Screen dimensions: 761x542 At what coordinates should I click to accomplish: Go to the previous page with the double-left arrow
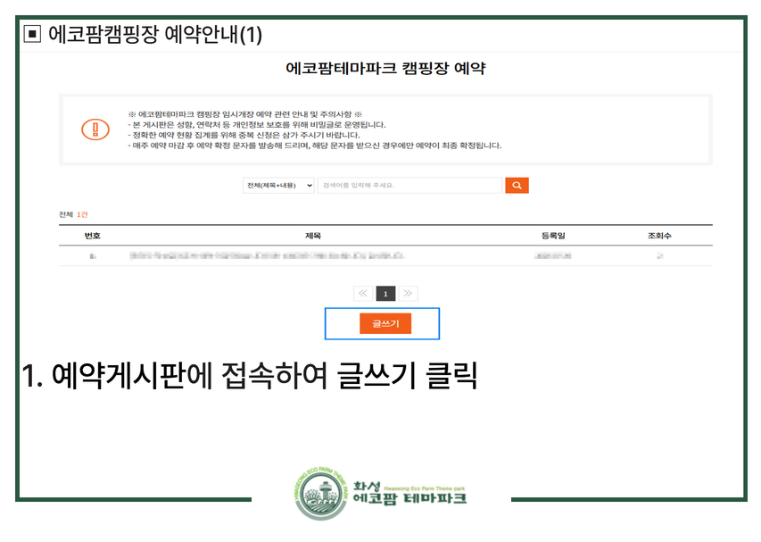[363, 294]
